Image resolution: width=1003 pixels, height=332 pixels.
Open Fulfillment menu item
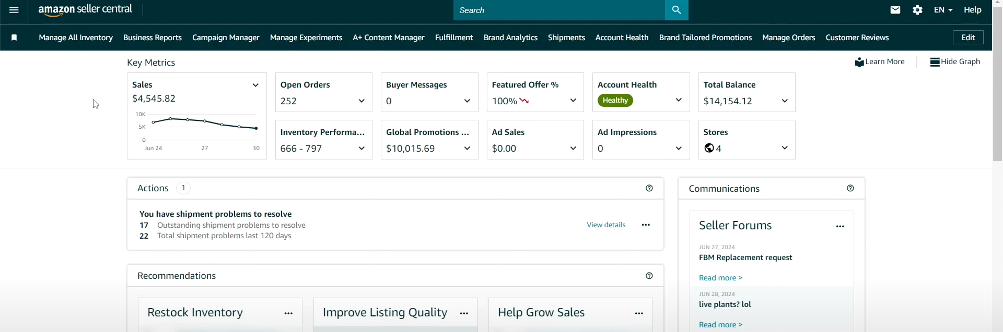click(454, 38)
